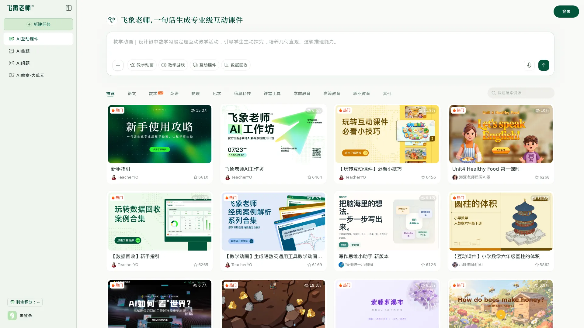Click the green send arrow icon
The height and width of the screenshot is (328, 584).
click(x=544, y=65)
